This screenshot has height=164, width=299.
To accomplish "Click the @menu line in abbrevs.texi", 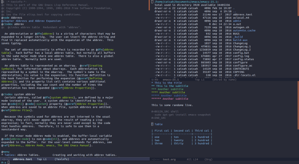I will [5, 152].
